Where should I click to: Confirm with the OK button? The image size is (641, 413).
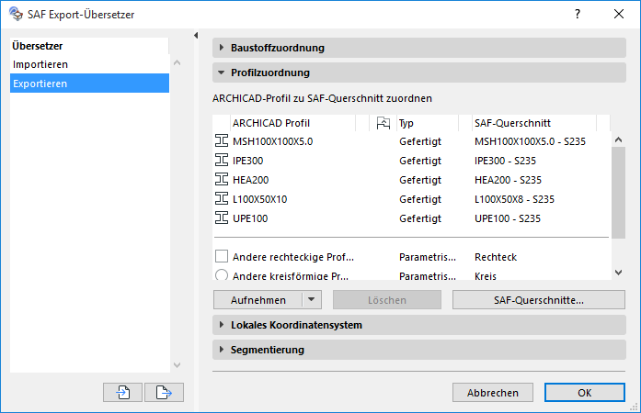585,393
